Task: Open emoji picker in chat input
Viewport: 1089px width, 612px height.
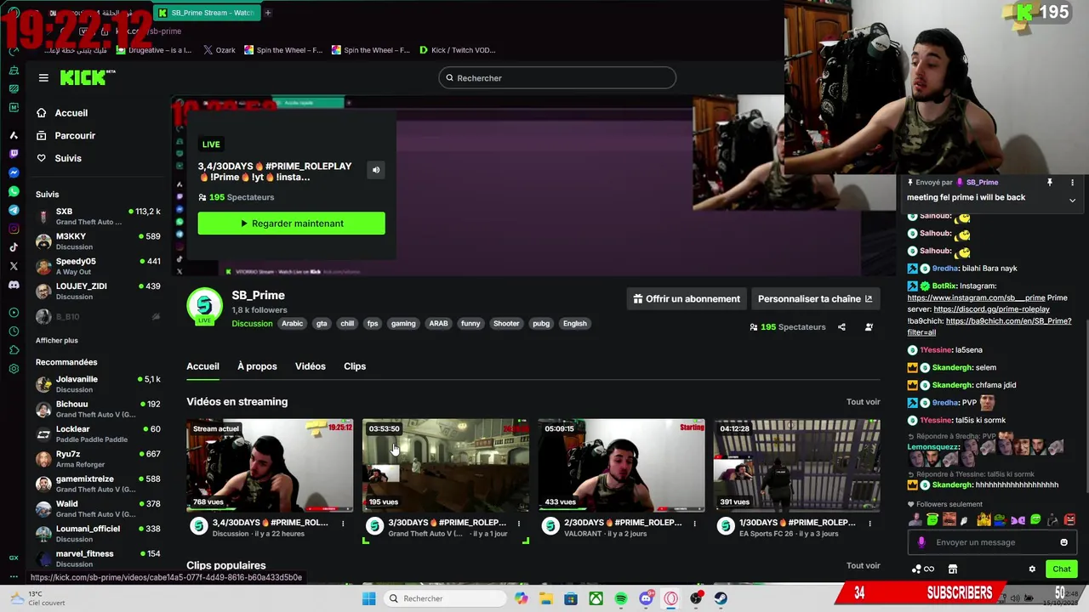Action: click(1063, 542)
